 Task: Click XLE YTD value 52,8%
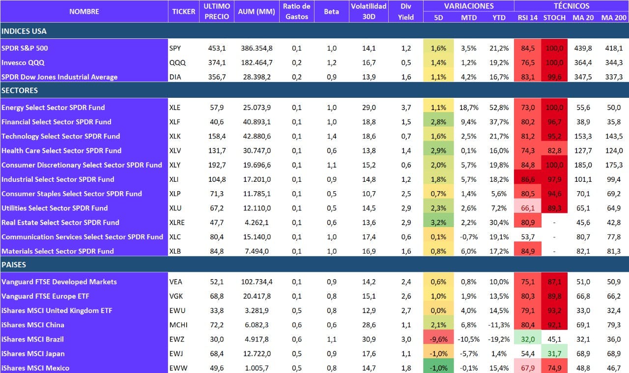[x=499, y=107]
